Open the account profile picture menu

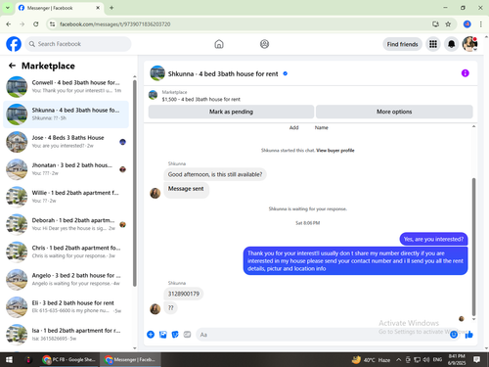pos(469,44)
